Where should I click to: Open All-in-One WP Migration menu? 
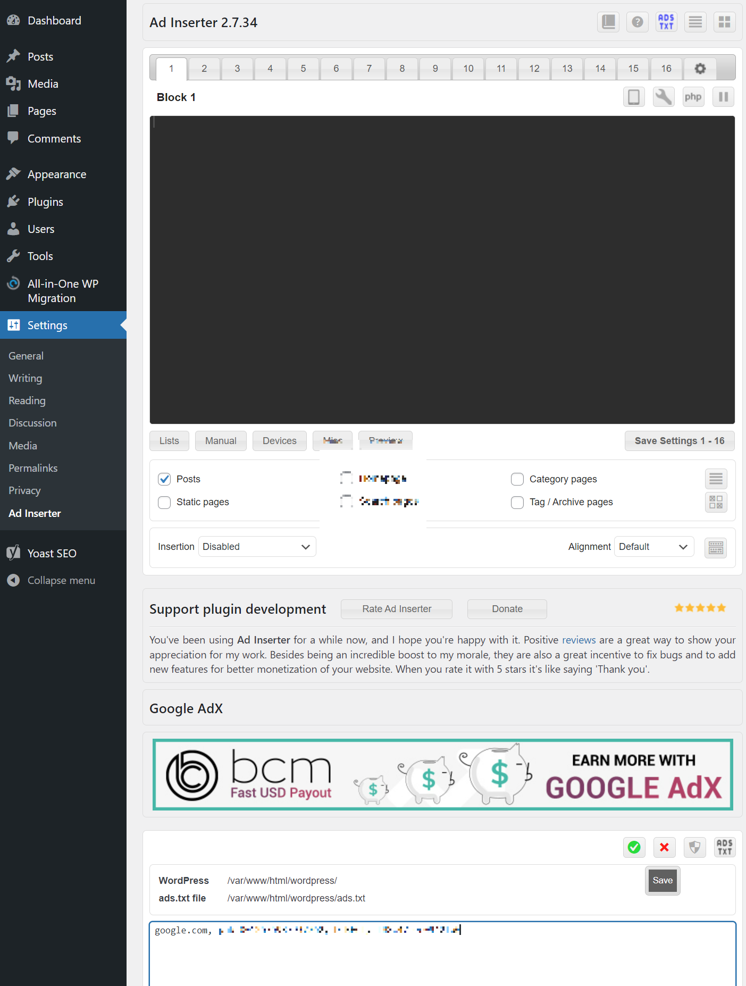63,291
